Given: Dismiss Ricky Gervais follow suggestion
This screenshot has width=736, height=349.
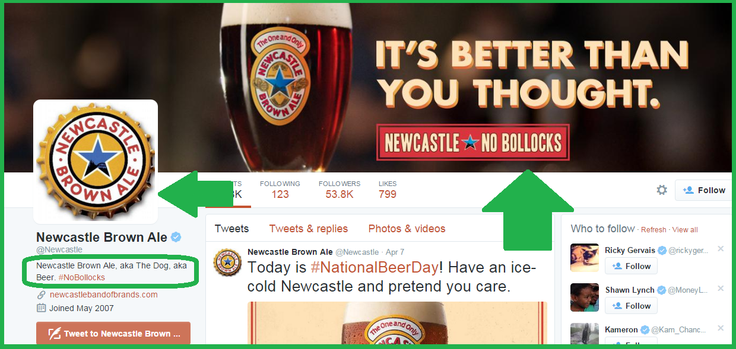Looking at the screenshot, I should coord(721,249).
